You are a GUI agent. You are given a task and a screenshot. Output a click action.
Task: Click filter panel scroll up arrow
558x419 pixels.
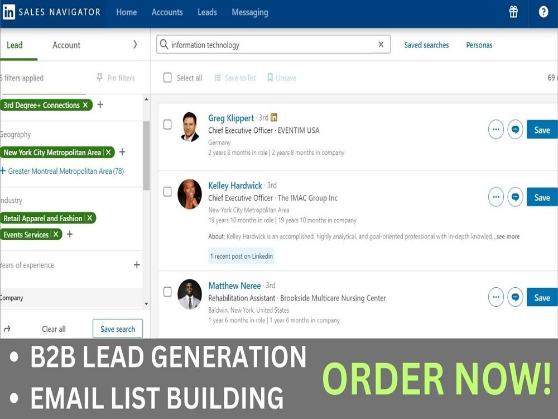146,99
